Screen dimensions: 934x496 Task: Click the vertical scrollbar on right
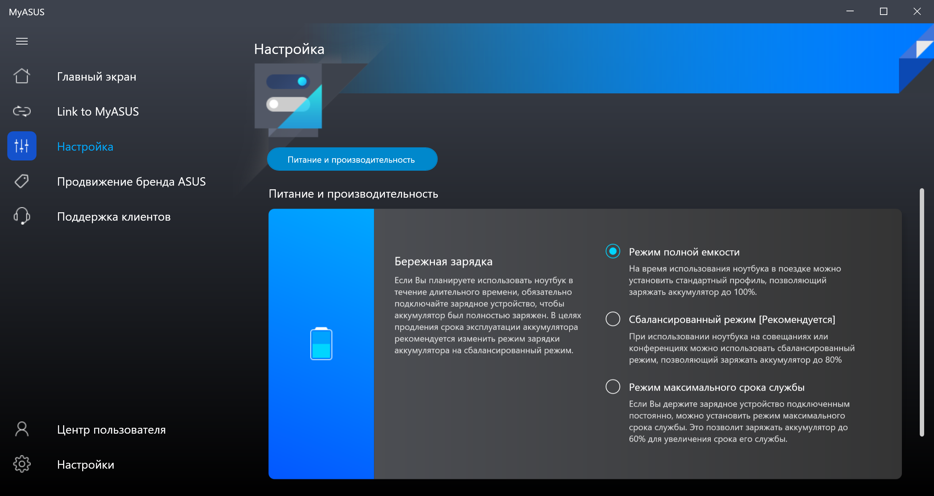click(922, 312)
